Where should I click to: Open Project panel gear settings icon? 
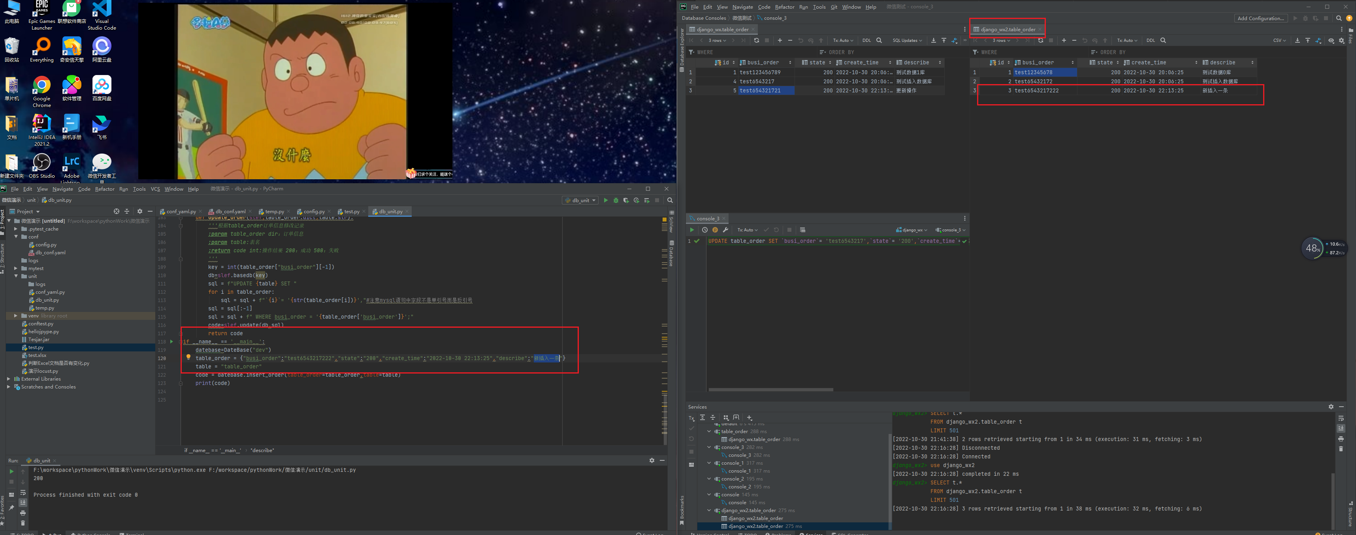click(139, 212)
